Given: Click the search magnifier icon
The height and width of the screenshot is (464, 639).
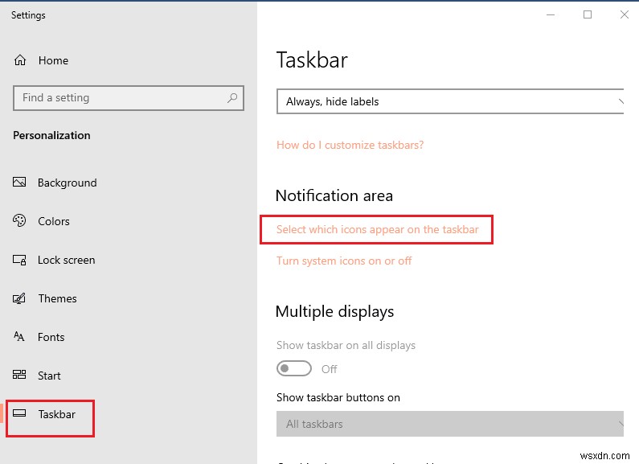Looking at the screenshot, I should (232, 98).
